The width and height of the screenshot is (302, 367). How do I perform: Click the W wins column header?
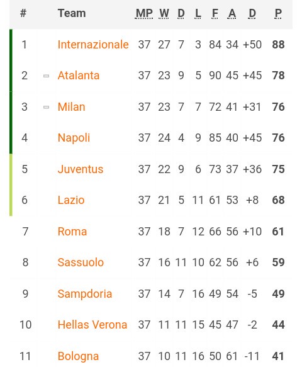pyautogui.click(x=164, y=13)
